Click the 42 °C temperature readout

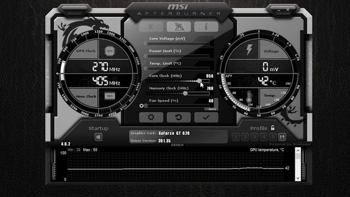click(x=267, y=81)
